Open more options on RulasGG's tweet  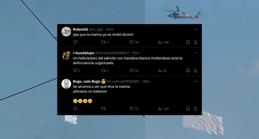click(195, 29)
